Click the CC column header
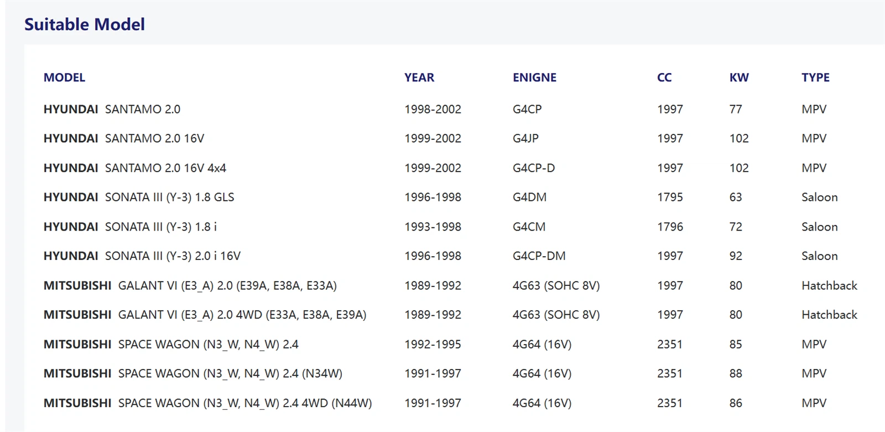This screenshot has width=885, height=432. click(664, 77)
